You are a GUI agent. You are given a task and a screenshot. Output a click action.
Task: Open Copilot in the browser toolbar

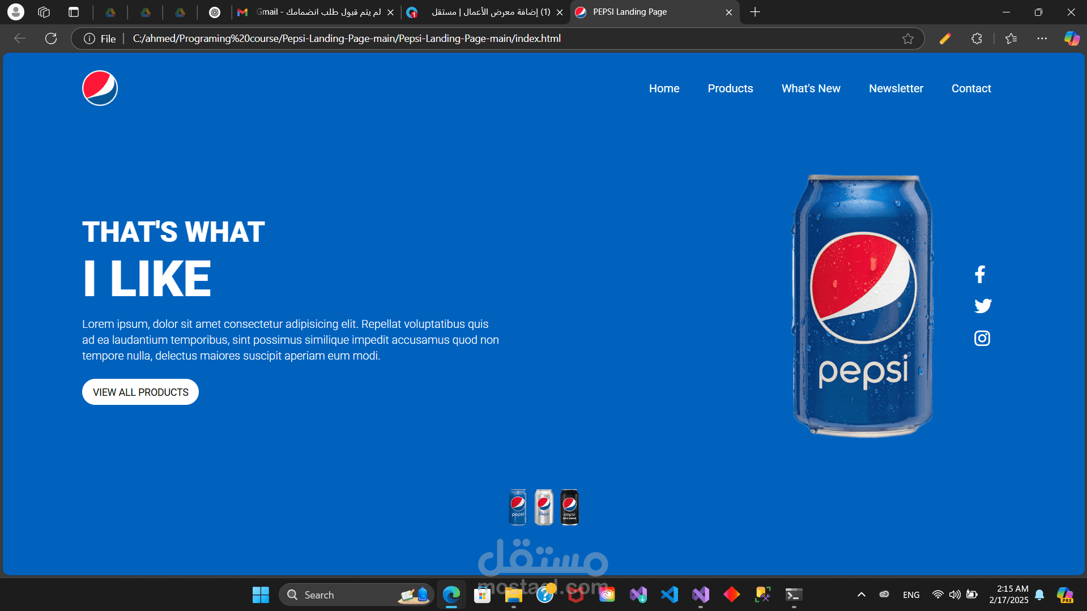(x=1072, y=39)
